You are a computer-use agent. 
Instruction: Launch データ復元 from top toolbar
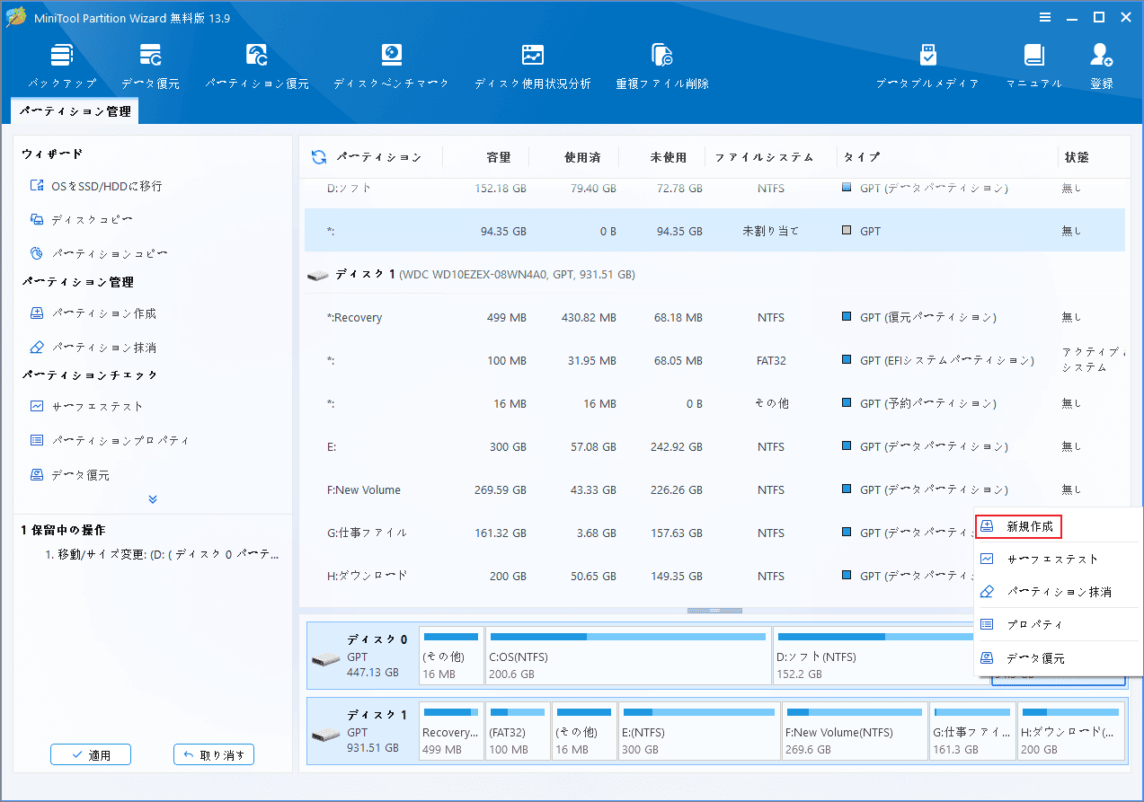(x=150, y=66)
